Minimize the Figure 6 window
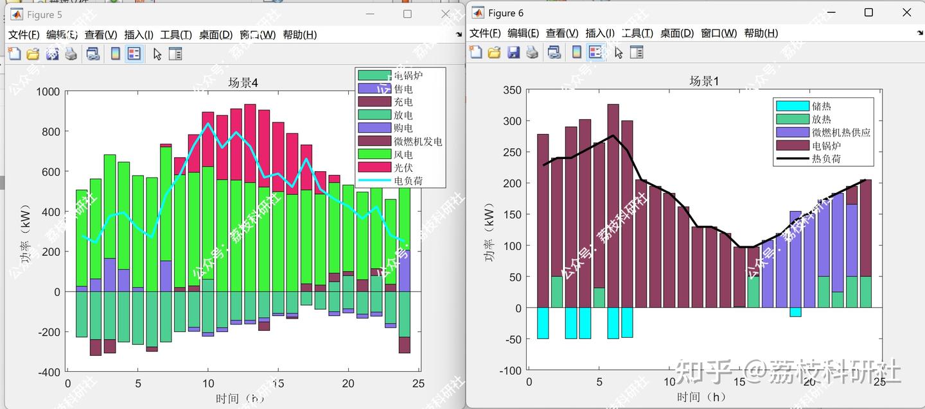The height and width of the screenshot is (409, 925). click(x=832, y=12)
